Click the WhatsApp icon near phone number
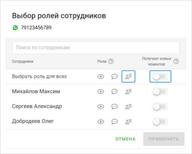The height and width of the screenshot is (154, 192). pyautogui.click(x=15, y=28)
